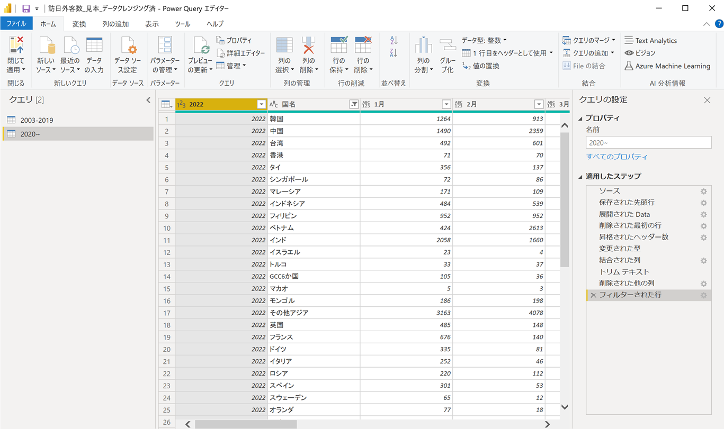Screen dimensions: 724x429
Task: Open settings gear for ソース step
Action: tap(703, 191)
